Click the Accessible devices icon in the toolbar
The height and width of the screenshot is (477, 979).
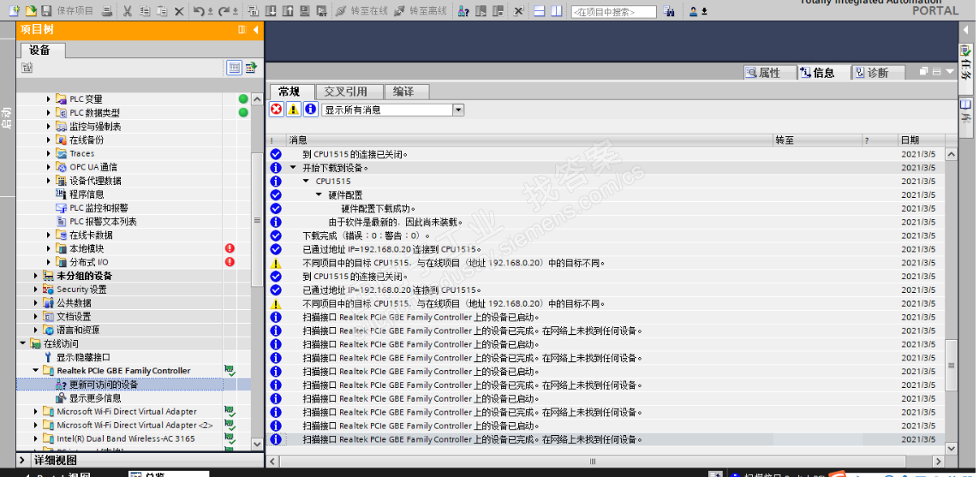pyautogui.click(x=463, y=10)
